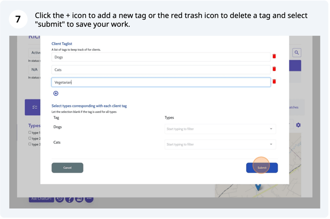Image resolution: width=330 pixels, height=219 pixels.
Task: Open the more options ellipsis button
Action: 89,198
